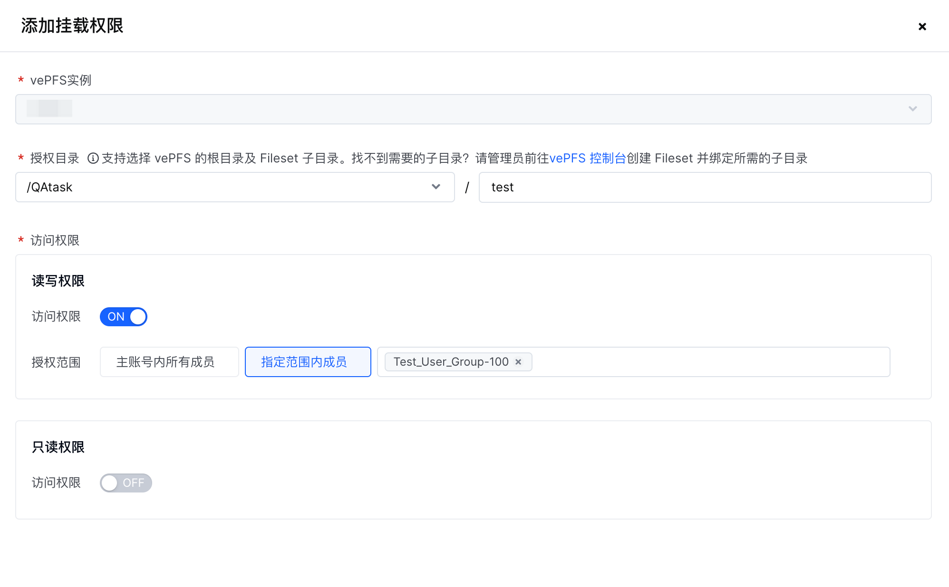Click the 授权目录 field label

coord(55,158)
